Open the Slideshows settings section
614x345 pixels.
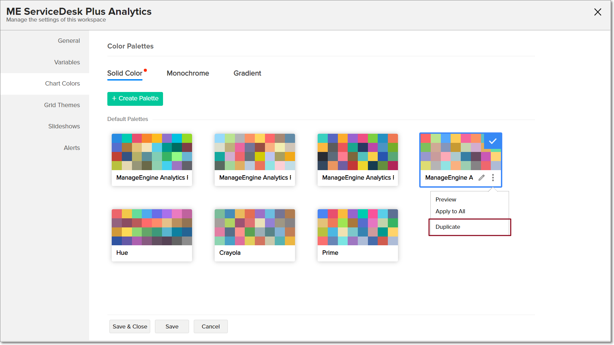click(64, 126)
